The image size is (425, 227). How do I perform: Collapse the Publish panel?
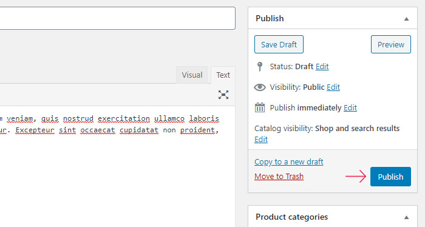[406, 19]
